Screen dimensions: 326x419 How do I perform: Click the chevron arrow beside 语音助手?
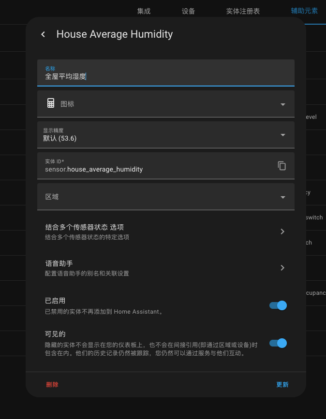click(x=282, y=268)
